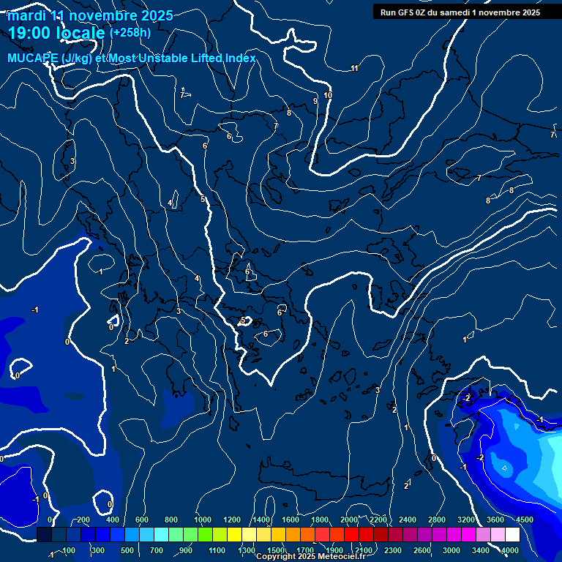Click the "2300" legend scale value
The image size is (562, 562).
tap(393, 550)
